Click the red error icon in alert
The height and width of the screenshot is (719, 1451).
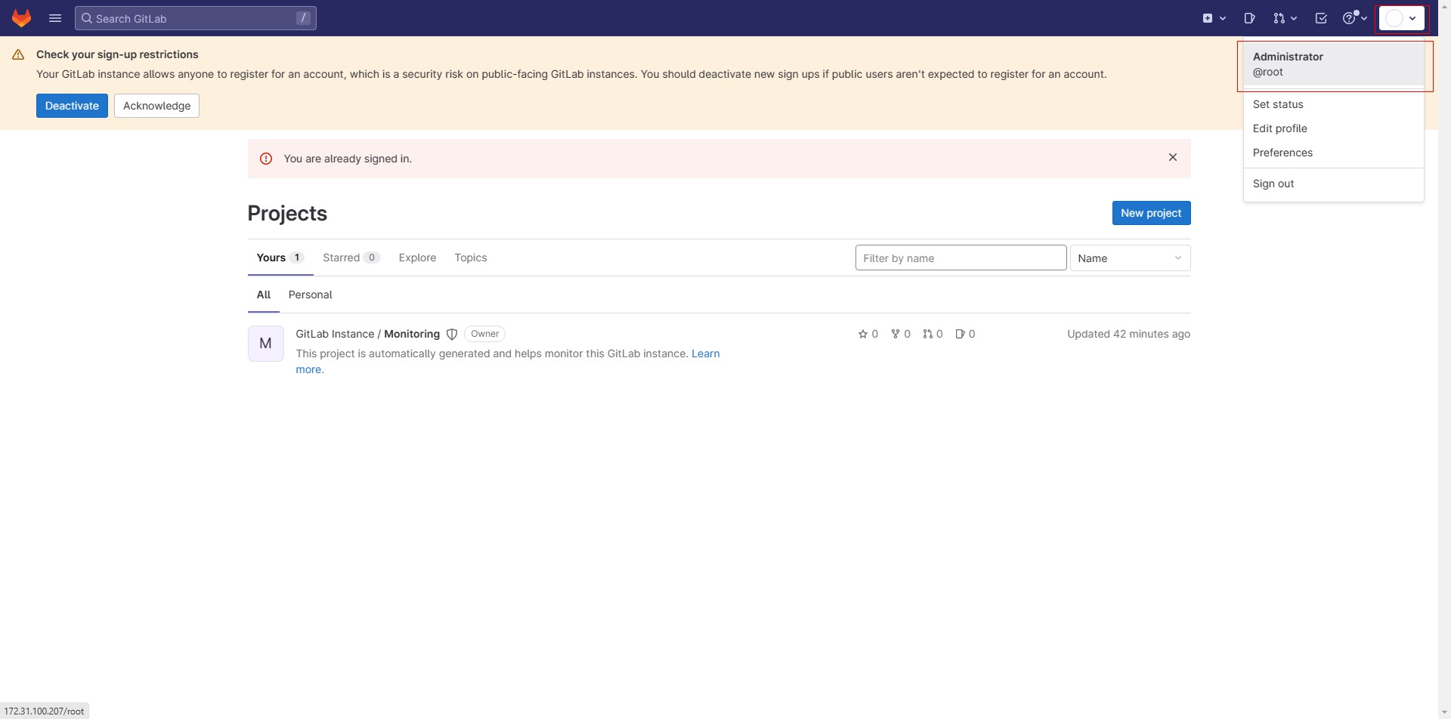(266, 159)
